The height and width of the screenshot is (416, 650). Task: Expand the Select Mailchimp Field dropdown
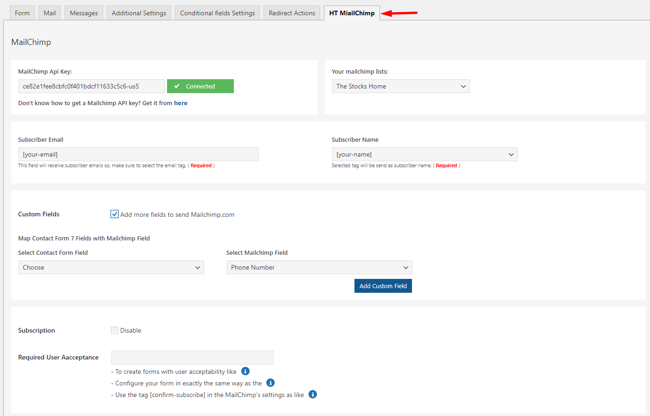(x=319, y=267)
